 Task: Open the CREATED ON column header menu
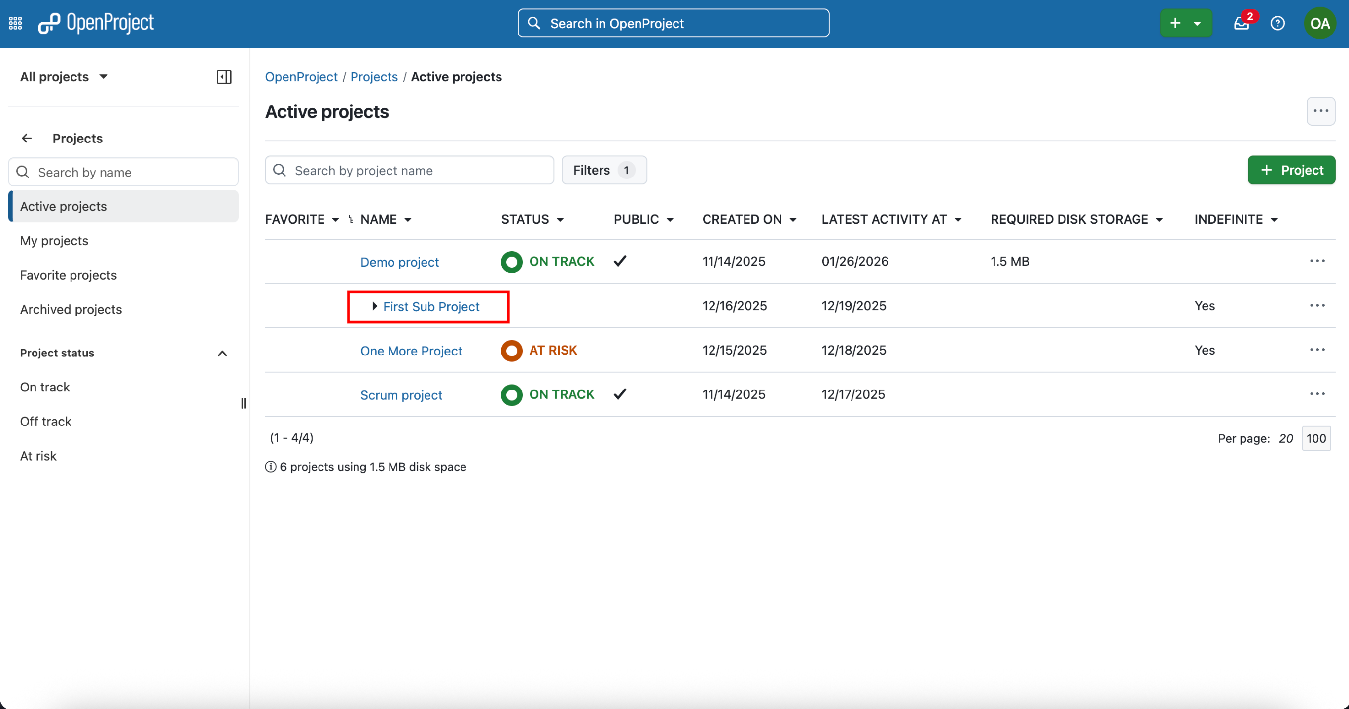click(x=749, y=220)
